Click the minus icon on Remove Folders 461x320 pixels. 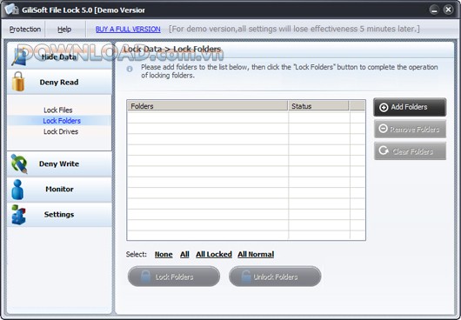pyautogui.click(x=383, y=129)
